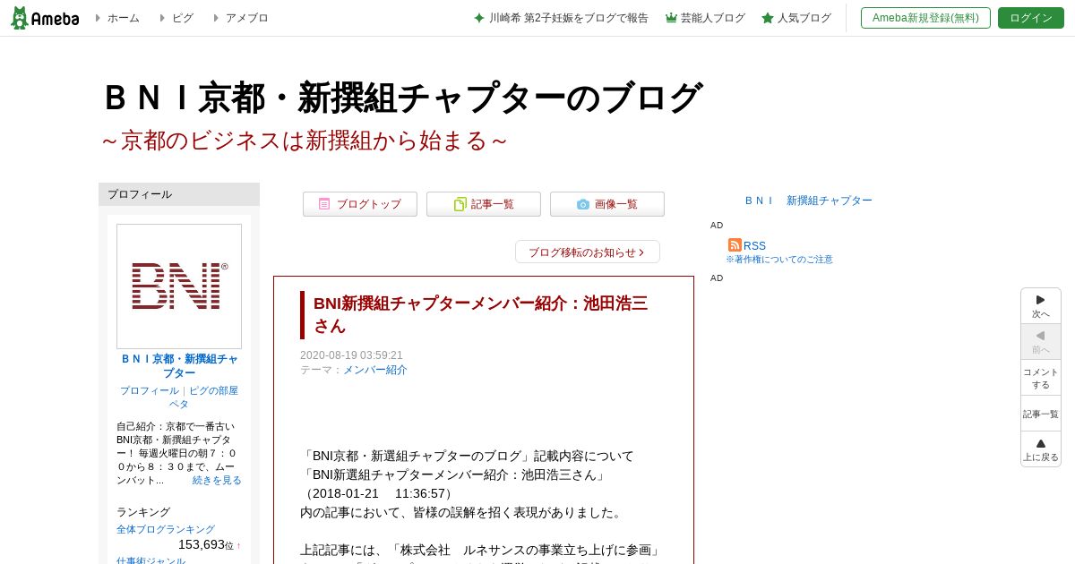This screenshot has width=1075, height=564.
Task: Click the BNI profile logo image
Action: [x=179, y=286]
